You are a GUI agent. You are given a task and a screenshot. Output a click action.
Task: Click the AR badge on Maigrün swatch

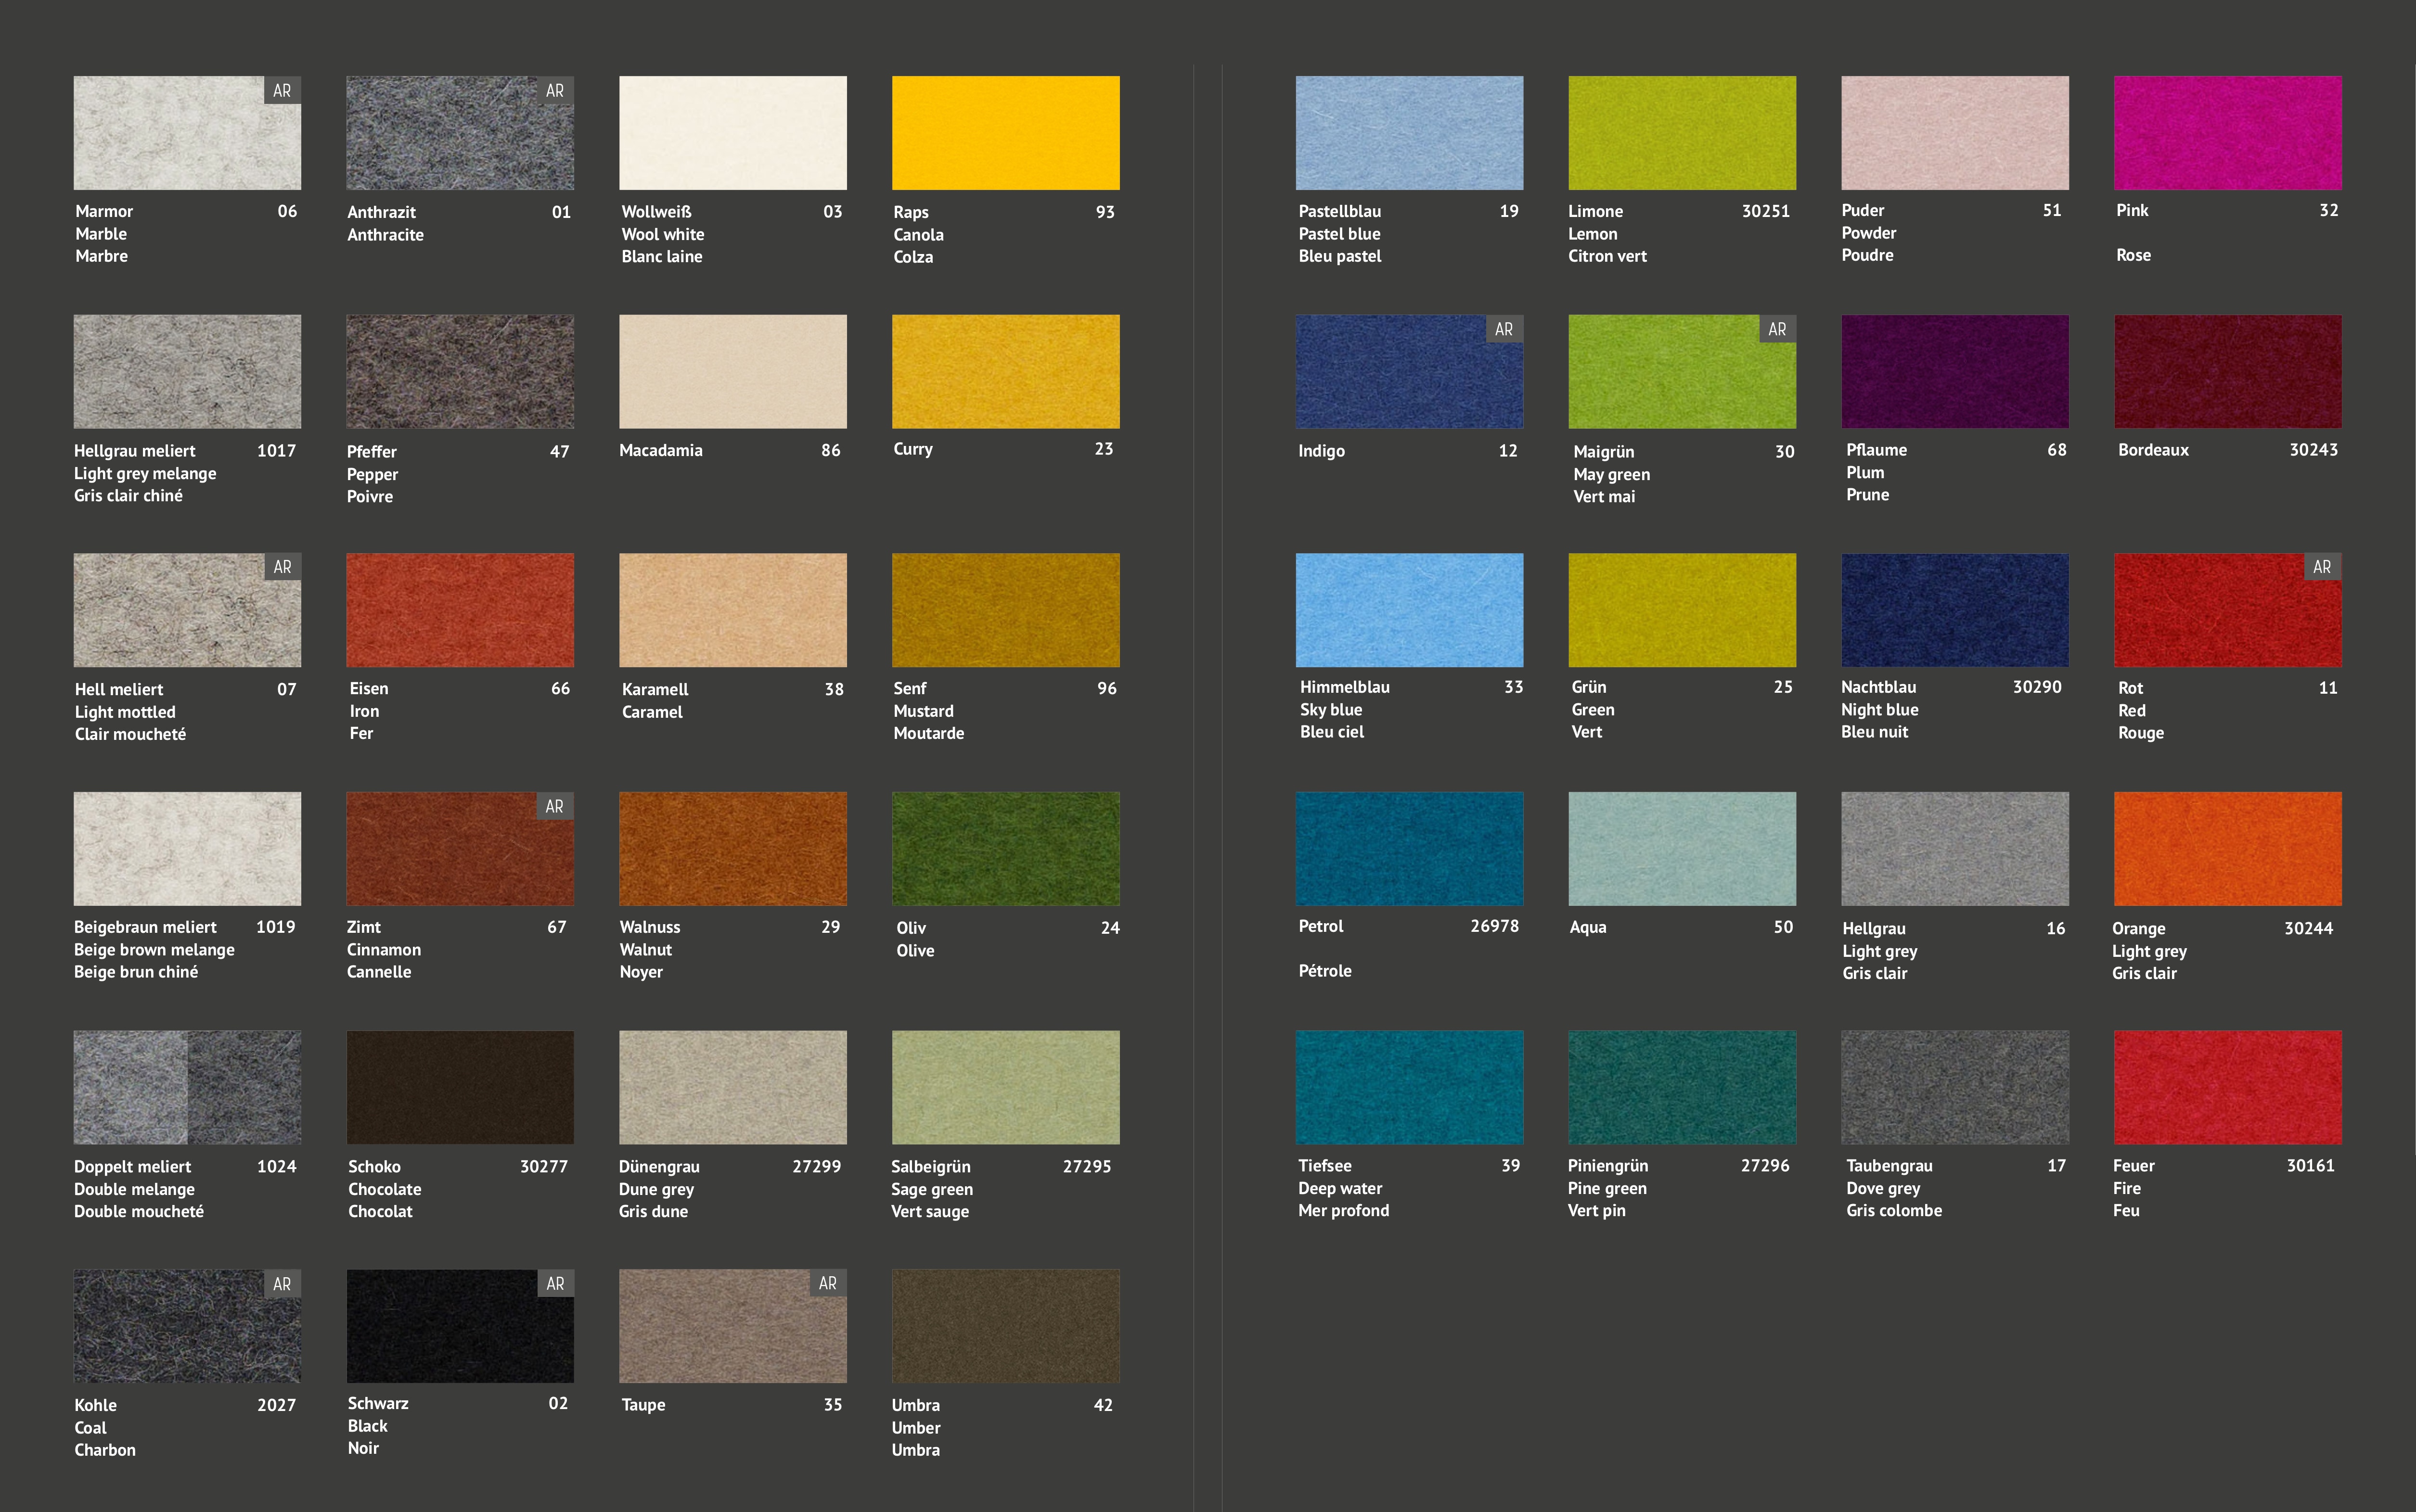click(x=1777, y=330)
